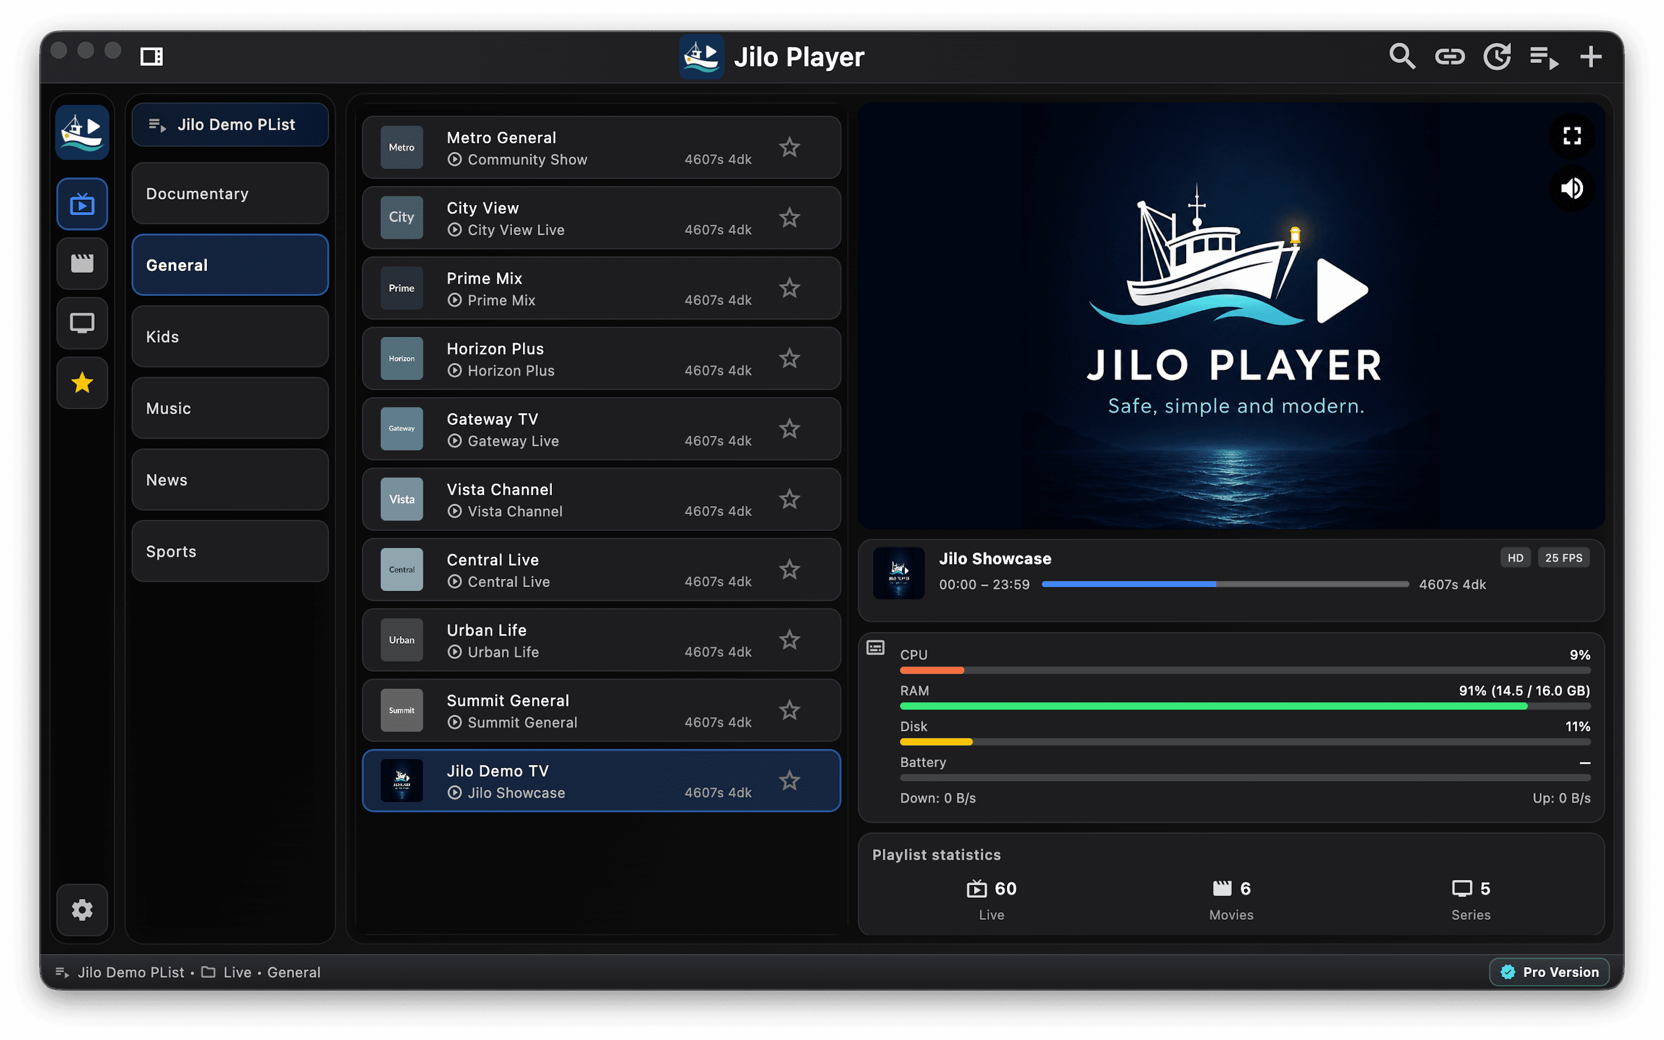
Task: Click the Movies count in playlist statistics
Action: (1231, 900)
